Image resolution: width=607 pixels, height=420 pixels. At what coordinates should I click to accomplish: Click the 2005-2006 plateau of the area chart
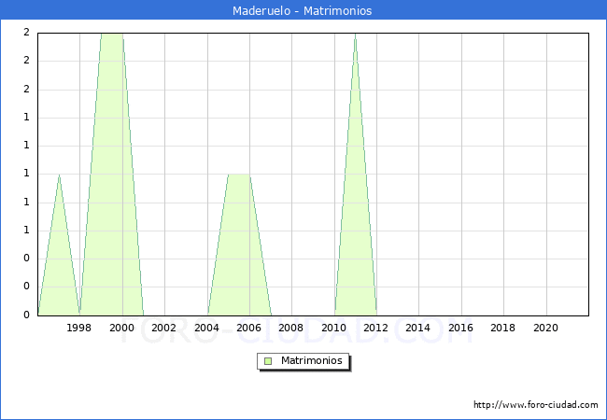[x=239, y=175]
